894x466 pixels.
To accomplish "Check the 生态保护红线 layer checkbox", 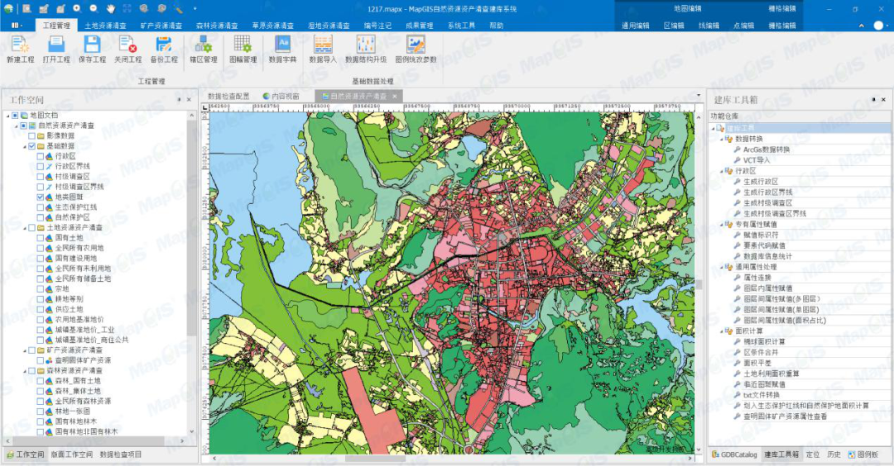I will click(41, 207).
